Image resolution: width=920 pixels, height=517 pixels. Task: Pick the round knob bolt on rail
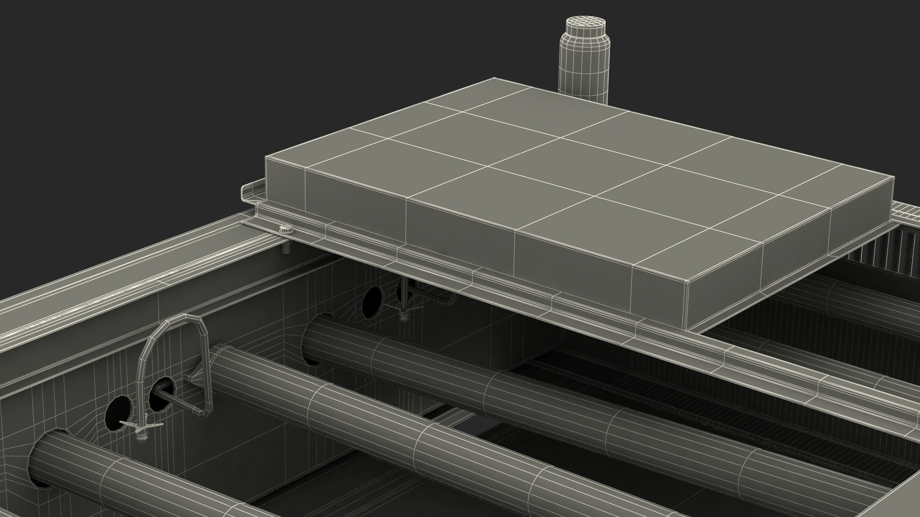(286, 230)
